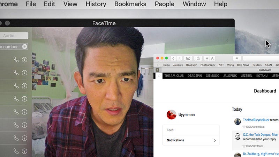This screenshot has height=157, width=279.
Task: Open the WaPo bookmark
Action: point(231,65)
